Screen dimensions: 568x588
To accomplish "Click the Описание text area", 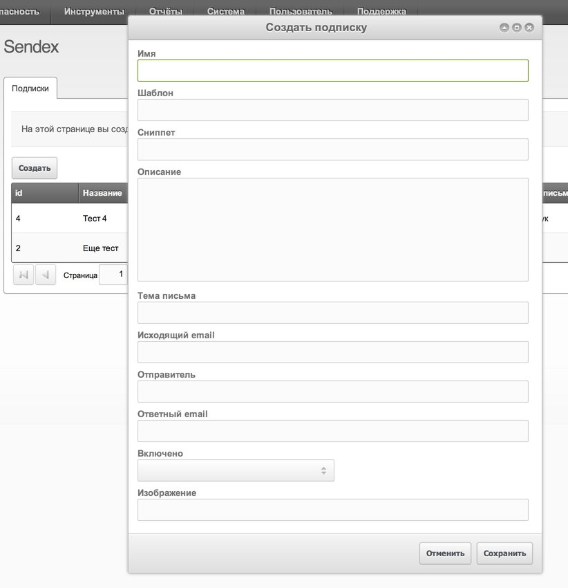I will (332, 229).
